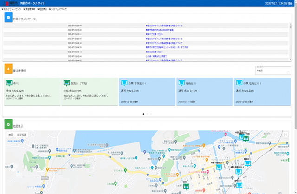This screenshot has height=194, width=297.
Task: Click the orange 要注意情報 warning icon
Action: (8, 69)
